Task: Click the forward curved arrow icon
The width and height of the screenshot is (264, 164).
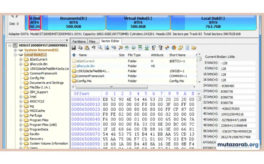Action: 160,48
